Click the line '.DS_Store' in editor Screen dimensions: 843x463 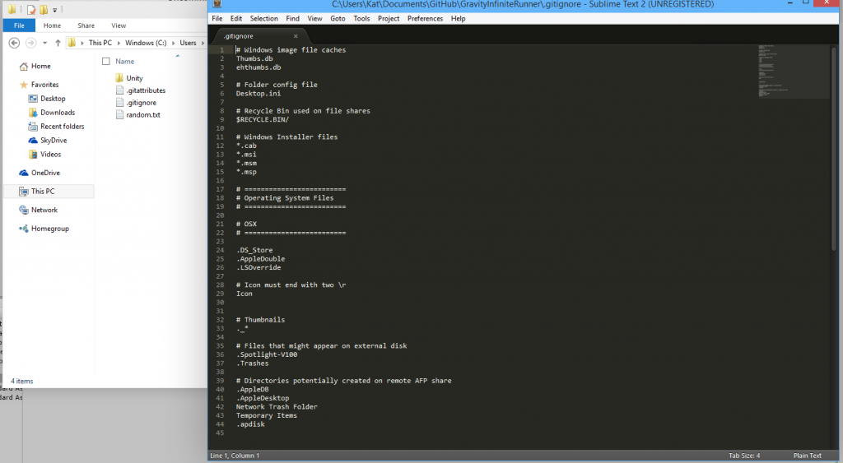click(x=254, y=250)
